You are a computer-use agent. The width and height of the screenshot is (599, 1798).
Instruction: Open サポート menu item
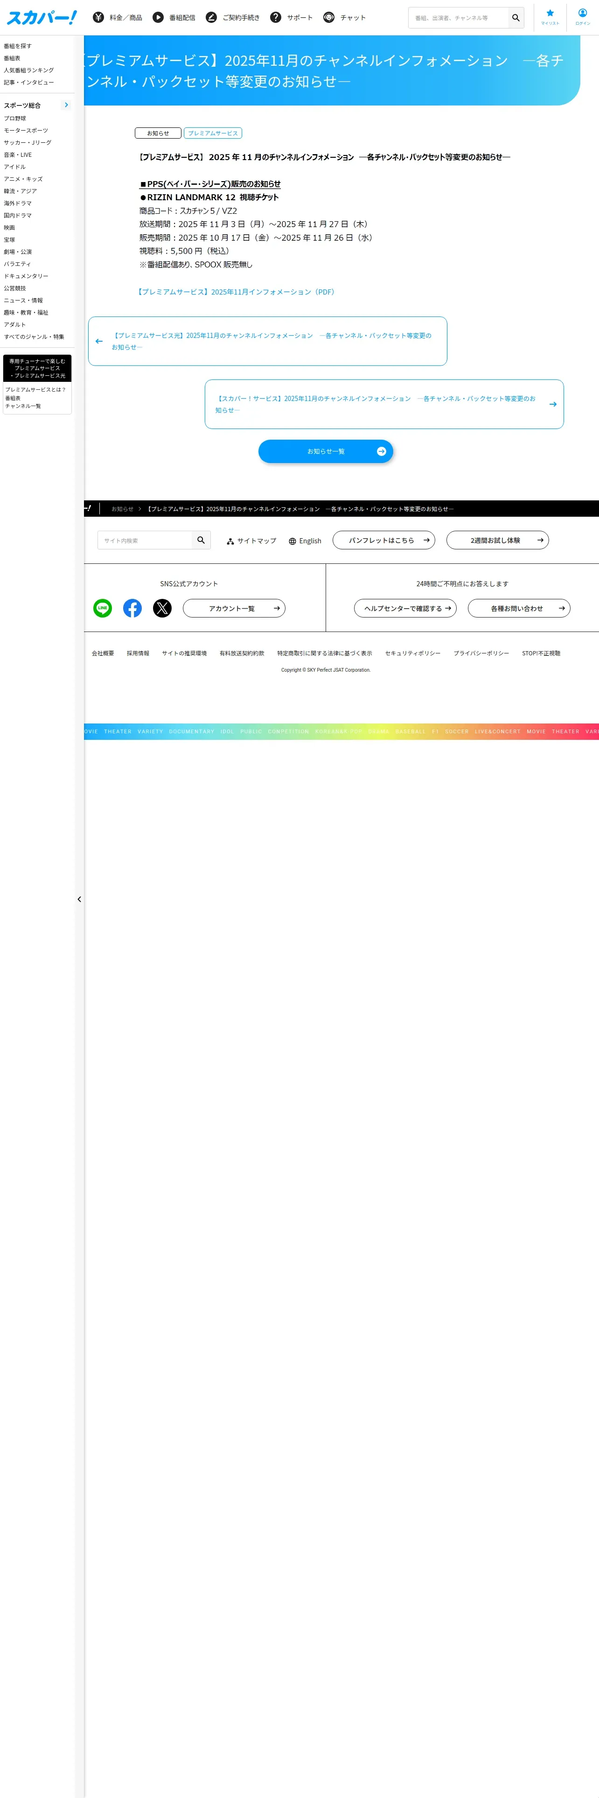[300, 17]
